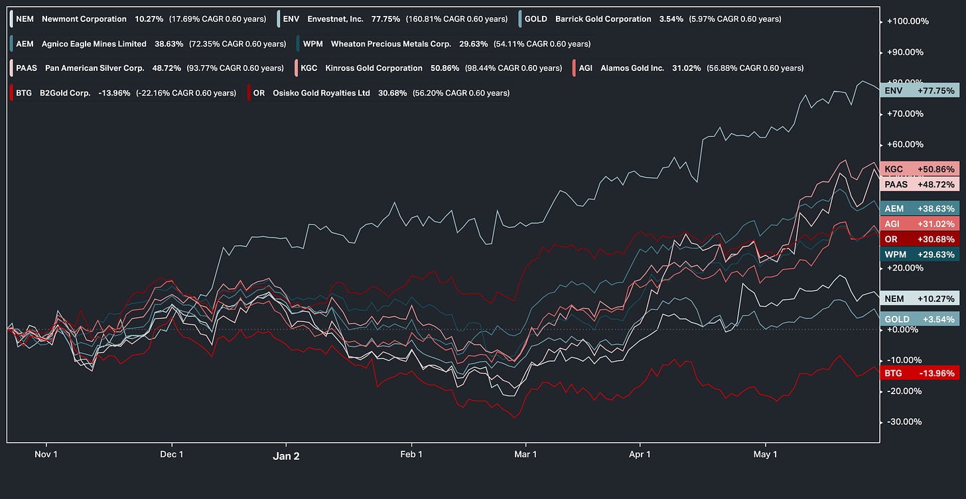The width and height of the screenshot is (966, 499).
Task: Click the -20.00% y-axis label
Action: click(x=905, y=391)
